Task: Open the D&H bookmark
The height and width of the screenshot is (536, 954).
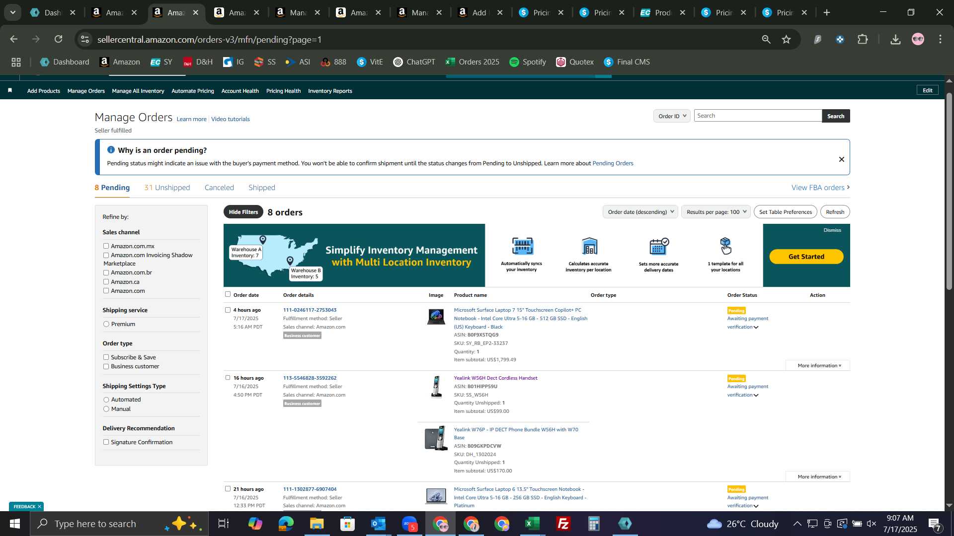Action: pyautogui.click(x=198, y=62)
